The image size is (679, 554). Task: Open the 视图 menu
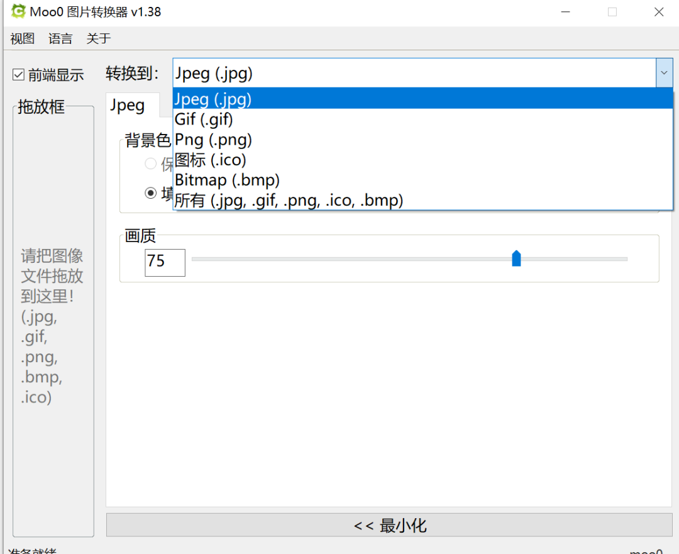(23, 38)
